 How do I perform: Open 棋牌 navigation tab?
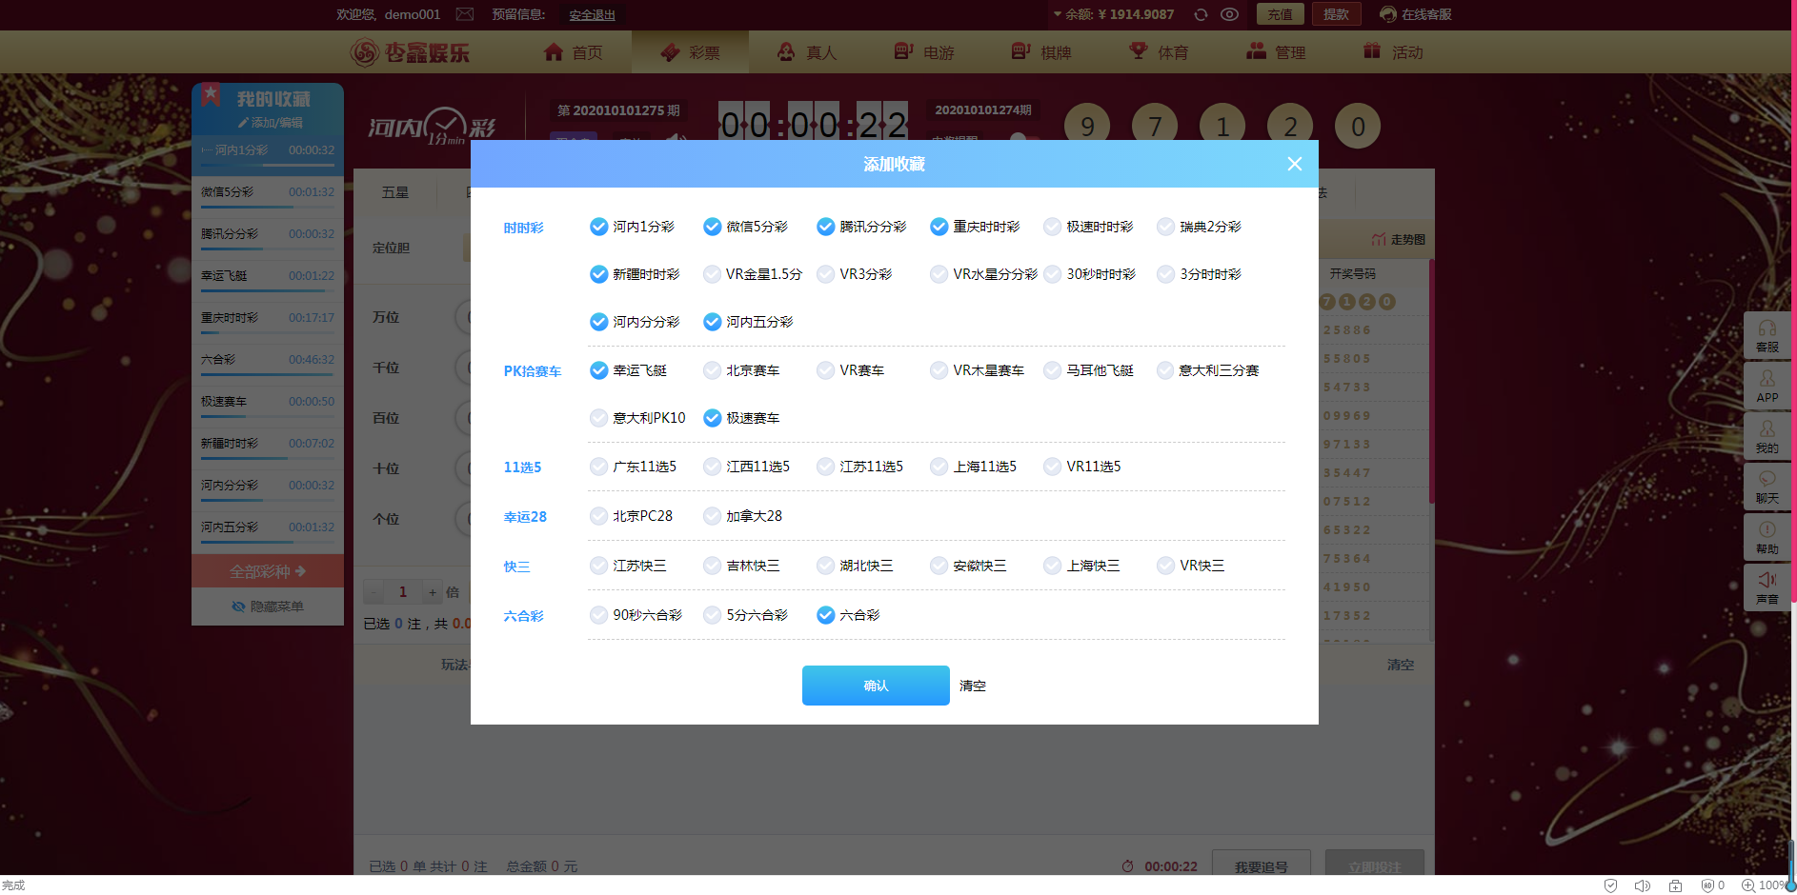(x=1041, y=52)
